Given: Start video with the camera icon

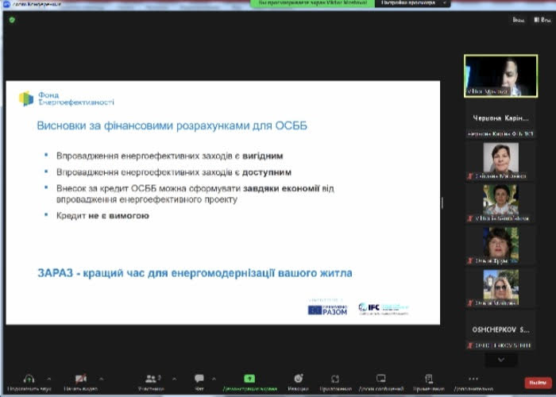Looking at the screenshot, I should click(x=80, y=379).
